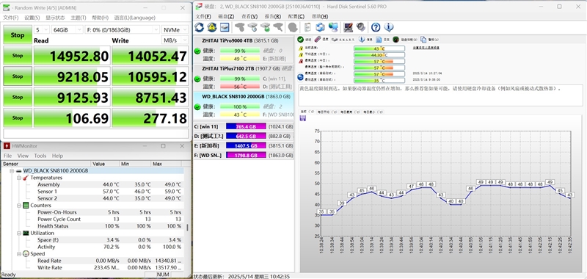Screen dimensions: 587x279
Task: Open the MB/s unit dropdown
Action: click(175, 40)
